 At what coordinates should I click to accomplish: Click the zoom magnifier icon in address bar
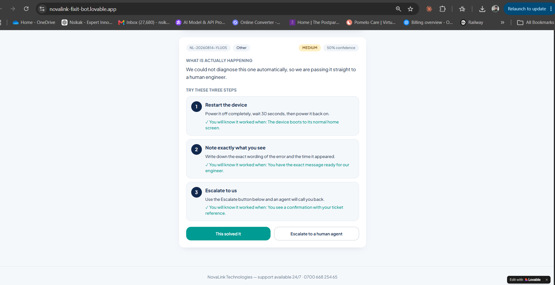tap(398, 9)
